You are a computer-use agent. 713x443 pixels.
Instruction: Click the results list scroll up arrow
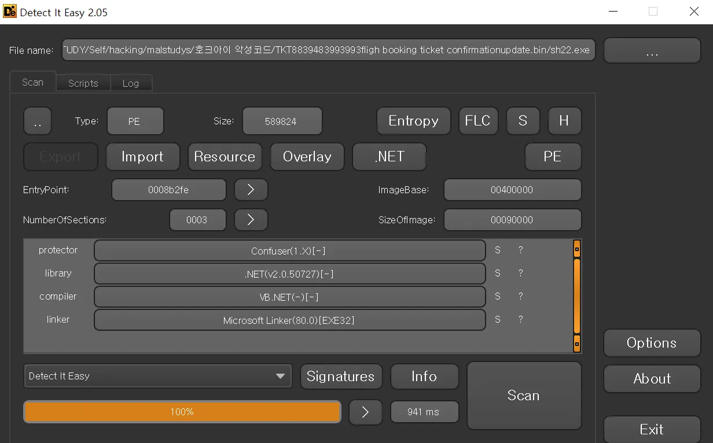[577, 249]
